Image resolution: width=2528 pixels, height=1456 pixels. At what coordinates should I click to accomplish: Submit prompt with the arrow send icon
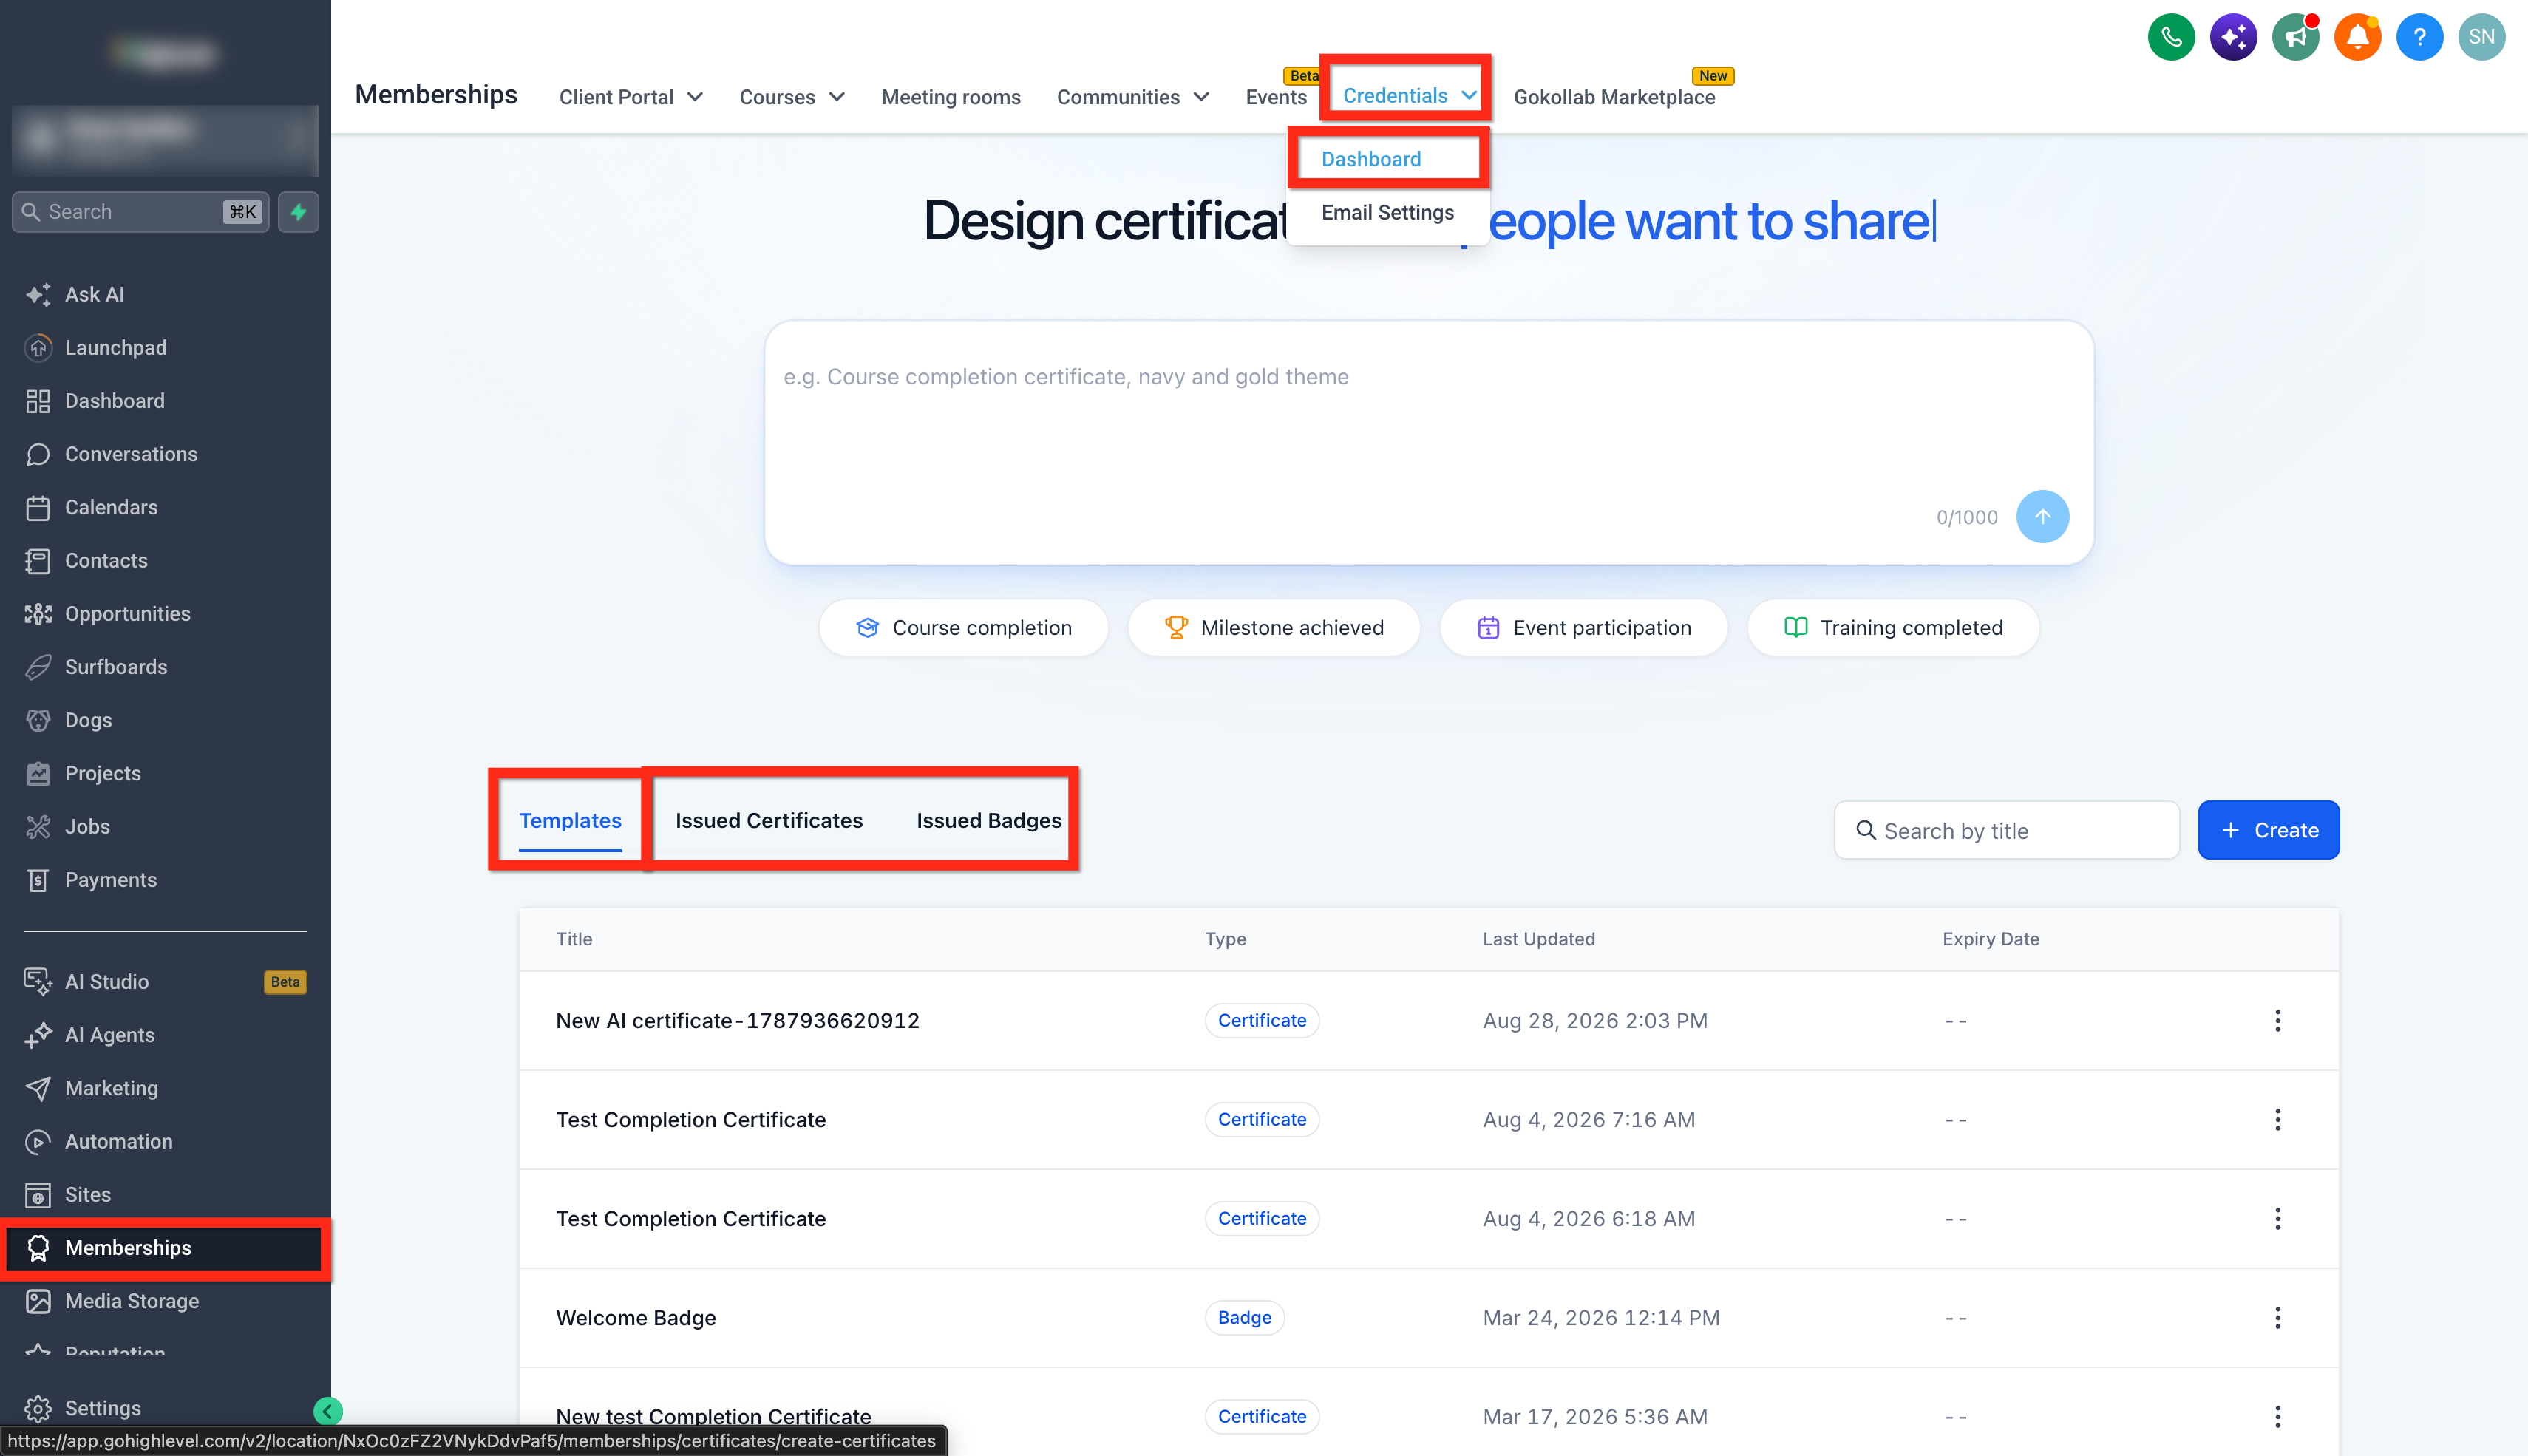(2042, 517)
